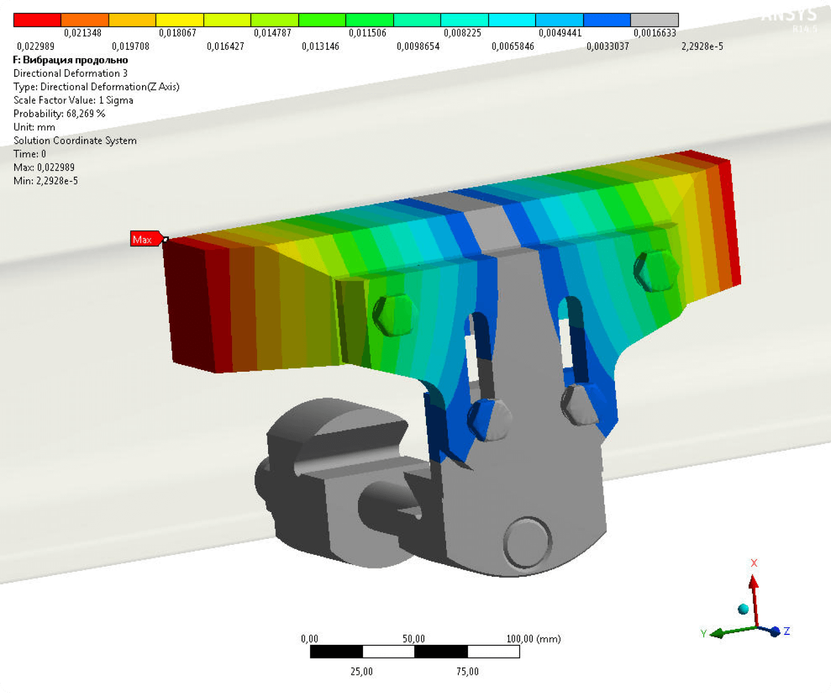Click the scale ruler bar
Viewport: 831px width, 693px height.
pyautogui.click(x=415, y=651)
